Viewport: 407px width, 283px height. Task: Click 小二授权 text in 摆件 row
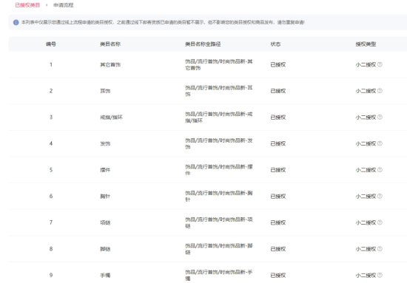(366, 170)
